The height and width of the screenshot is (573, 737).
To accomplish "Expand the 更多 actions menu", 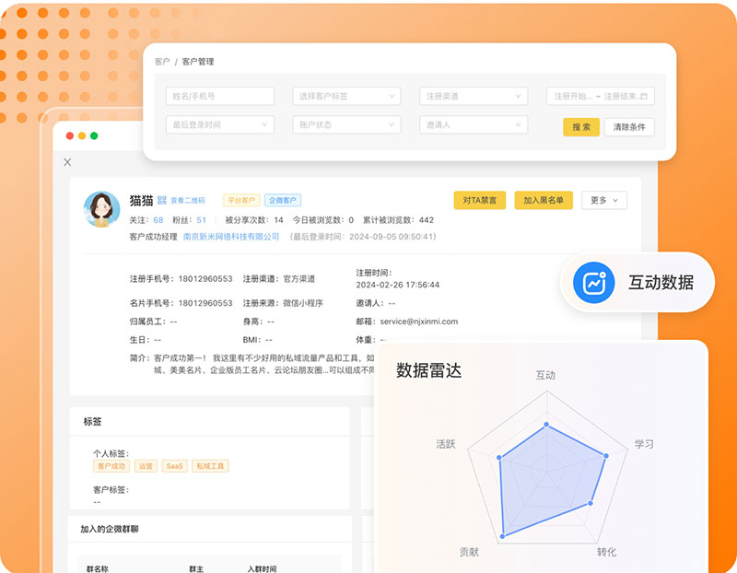I will click(x=605, y=200).
